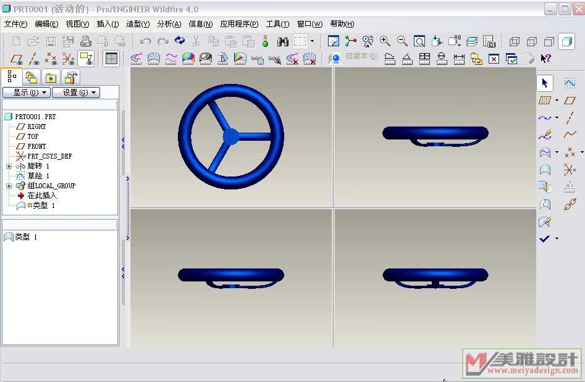Switch to Wireframe display
Viewport: 585px width, 382px height.
(x=515, y=41)
